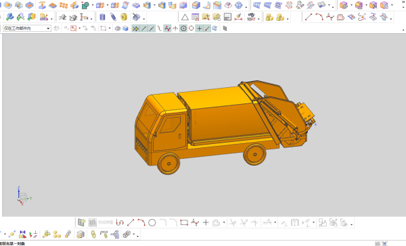
Task: Open the bottom assembly toolbar options arrow
Action: (x=138, y=236)
